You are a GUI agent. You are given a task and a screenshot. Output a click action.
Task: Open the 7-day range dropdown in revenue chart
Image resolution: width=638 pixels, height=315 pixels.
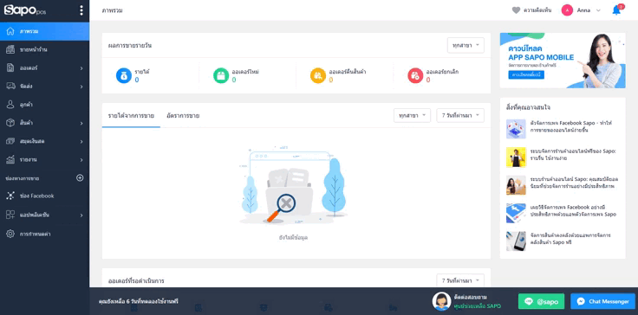point(460,115)
